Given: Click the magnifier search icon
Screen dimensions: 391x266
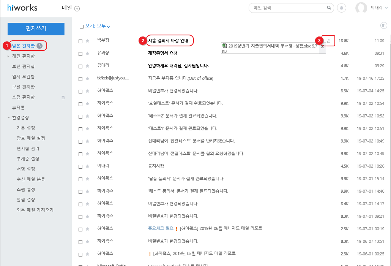Looking at the screenshot, I should tap(329, 8).
